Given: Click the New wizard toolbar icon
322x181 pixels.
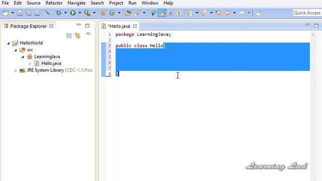Looking at the screenshot, I should tap(6, 13).
